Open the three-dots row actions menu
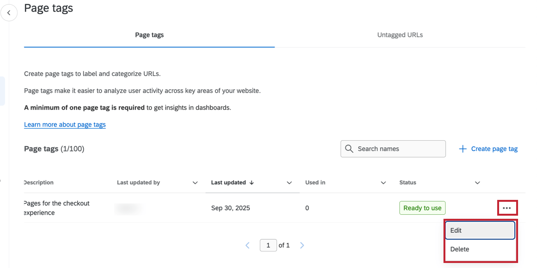This screenshot has height=268, width=537. coord(507,208)
